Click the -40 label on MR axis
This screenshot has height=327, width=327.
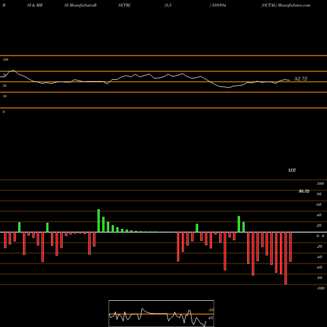click(x=319, y=257)
